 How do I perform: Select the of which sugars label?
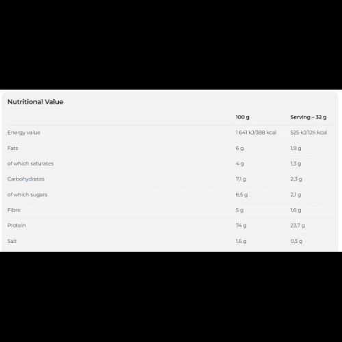(27, 195)
